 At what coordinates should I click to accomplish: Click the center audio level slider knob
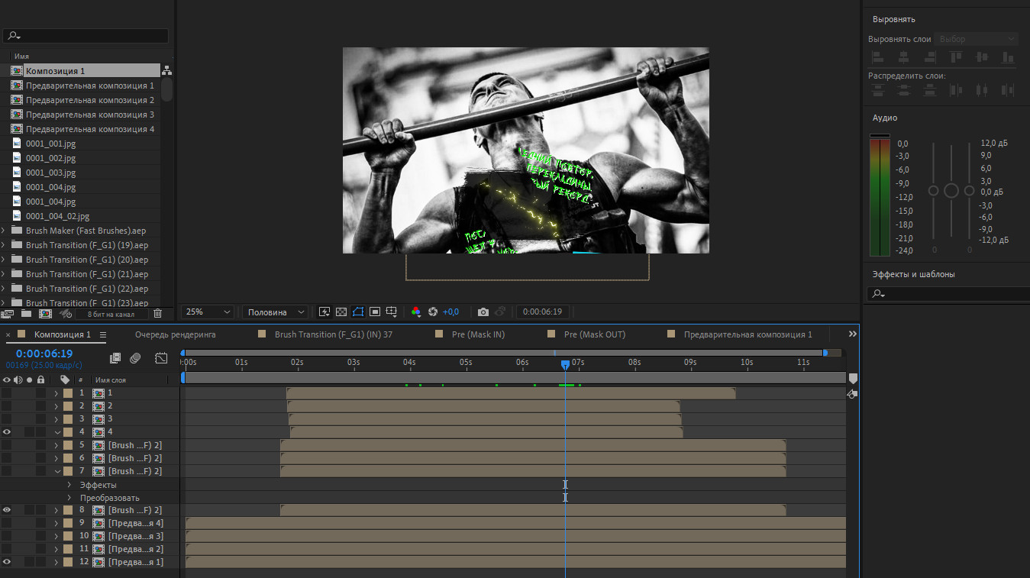[x=951, y=191]
